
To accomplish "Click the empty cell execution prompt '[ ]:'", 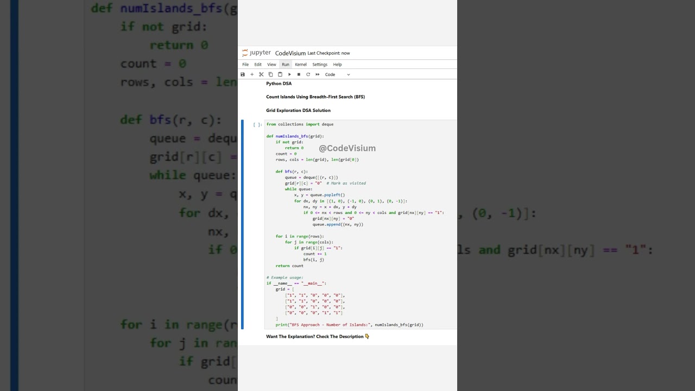I will coord(257,125).
